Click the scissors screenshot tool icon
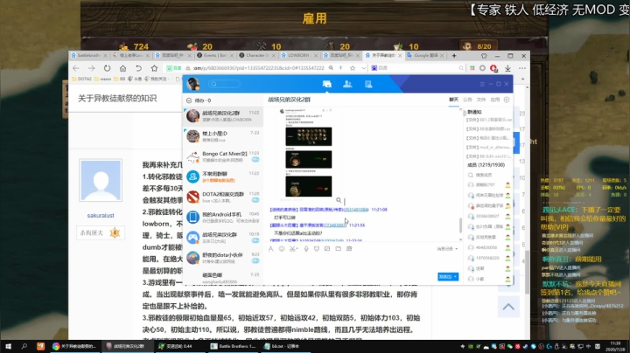 pos(293,249)
